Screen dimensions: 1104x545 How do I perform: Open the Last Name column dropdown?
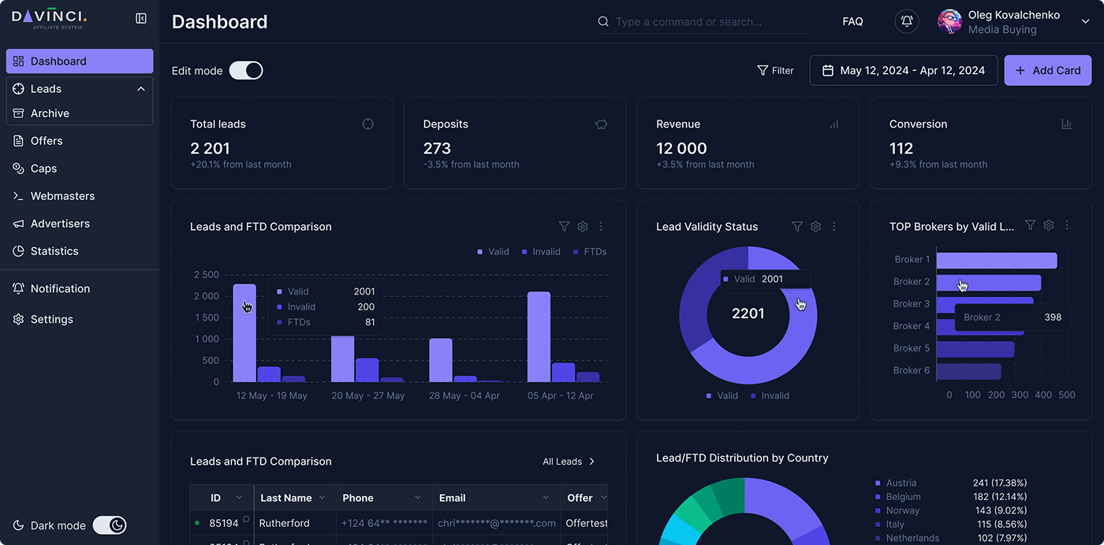click(321, 498)
